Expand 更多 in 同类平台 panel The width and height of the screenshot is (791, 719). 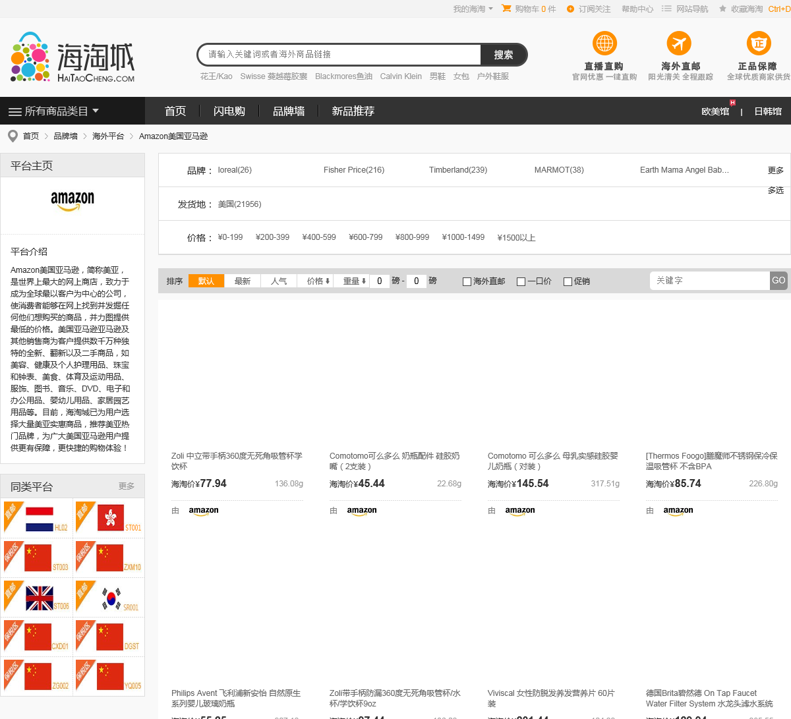click(x=127, y=486)
